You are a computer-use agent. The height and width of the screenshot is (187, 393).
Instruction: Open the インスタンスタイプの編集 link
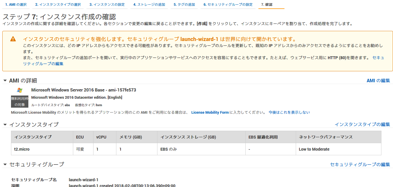point(362,124)
